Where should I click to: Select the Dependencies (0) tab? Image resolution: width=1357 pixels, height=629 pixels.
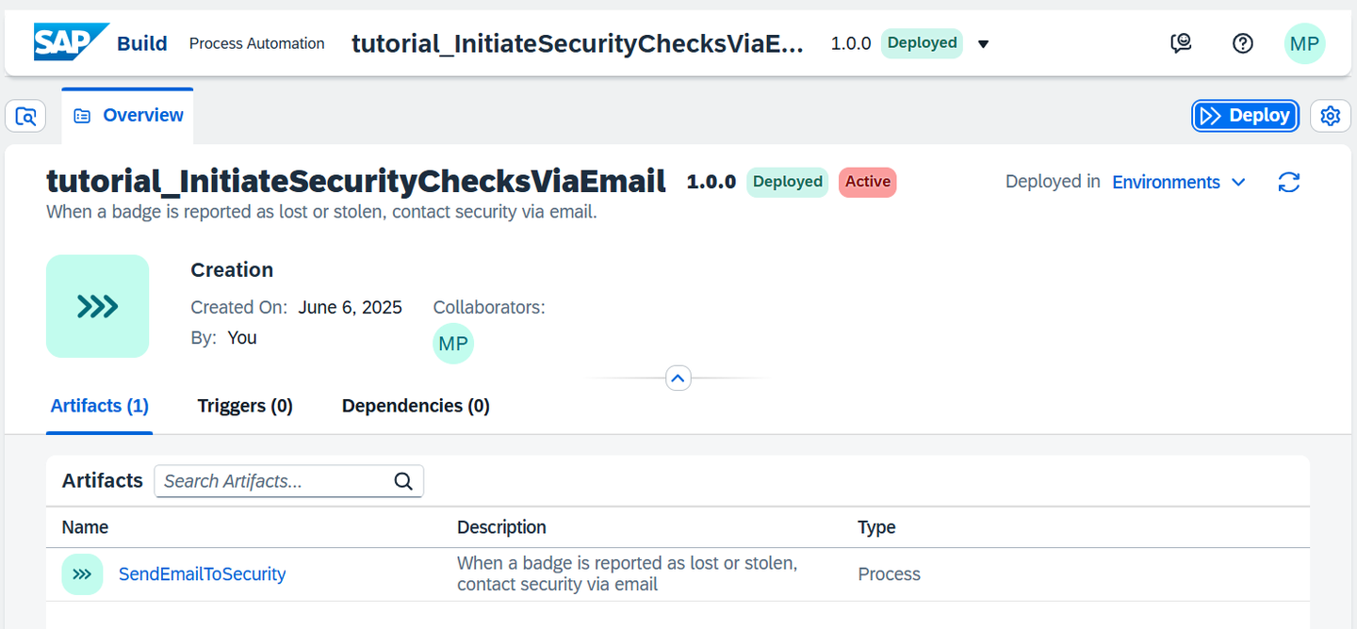[416, 406]
